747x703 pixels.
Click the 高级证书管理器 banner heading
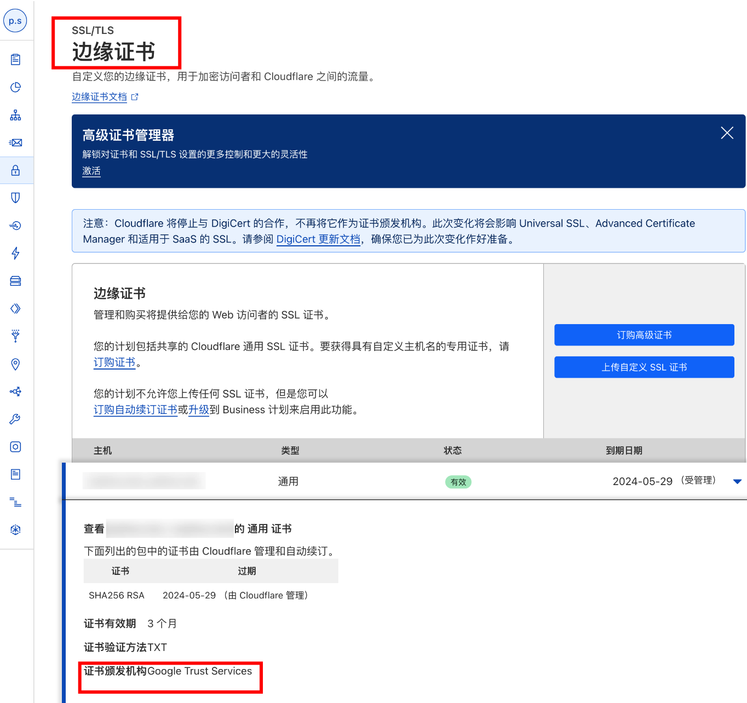coord(128,135)
